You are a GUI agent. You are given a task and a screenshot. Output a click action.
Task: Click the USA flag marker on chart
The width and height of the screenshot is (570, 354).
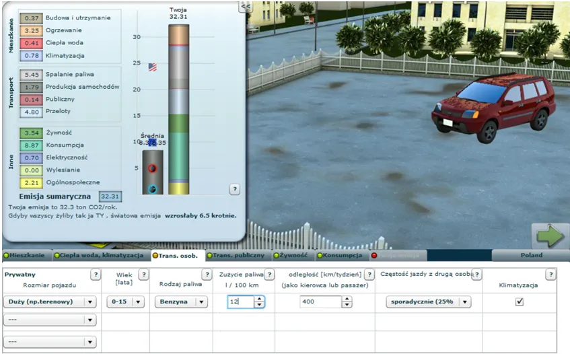[x=153, y=67]
